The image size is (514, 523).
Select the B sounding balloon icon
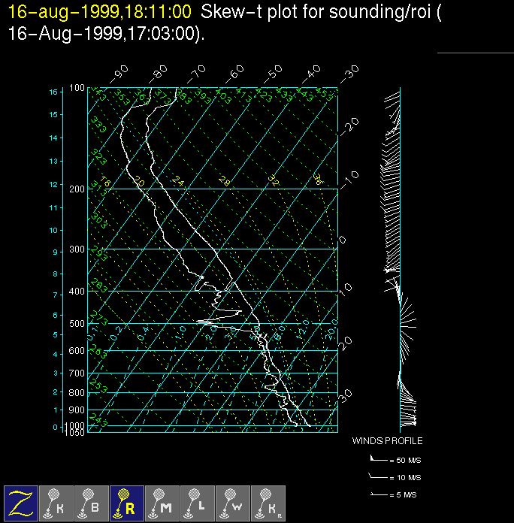[92, 503]
